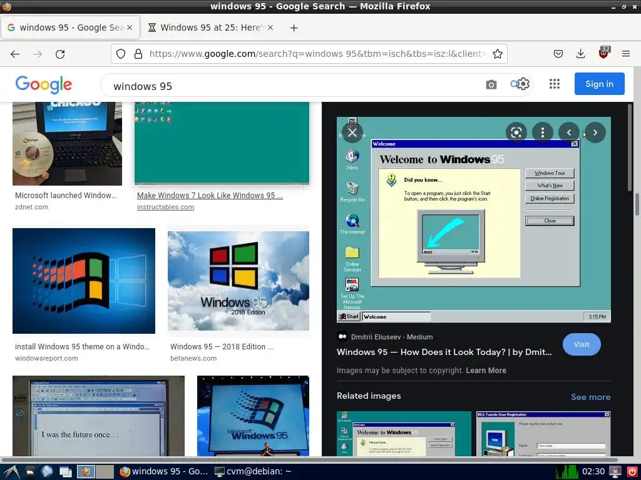Click the Google Lens icon on preview
This screenshot has height=480, width=641.
coord(516,132)
